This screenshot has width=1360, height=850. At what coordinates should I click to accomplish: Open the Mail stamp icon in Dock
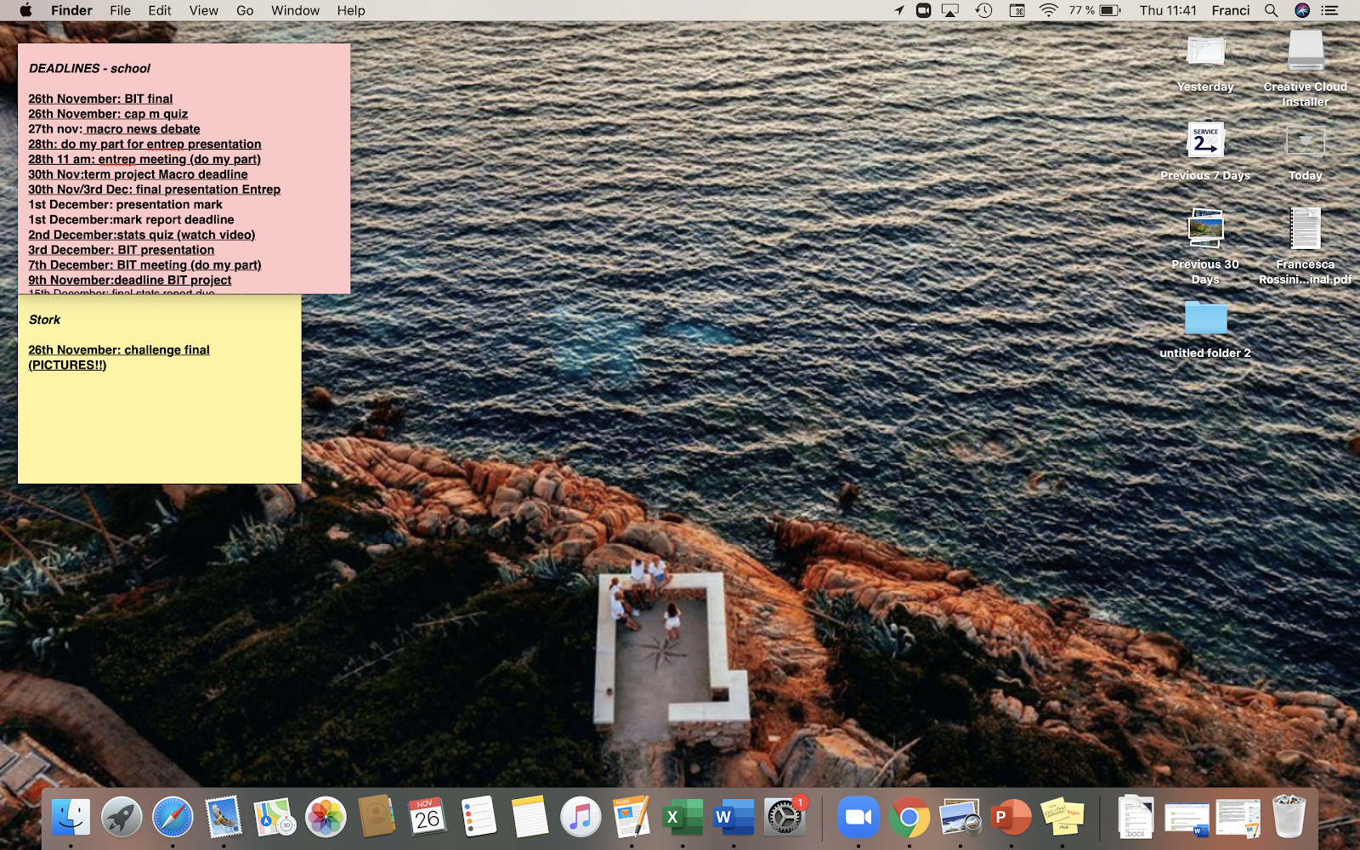[224, 818]
